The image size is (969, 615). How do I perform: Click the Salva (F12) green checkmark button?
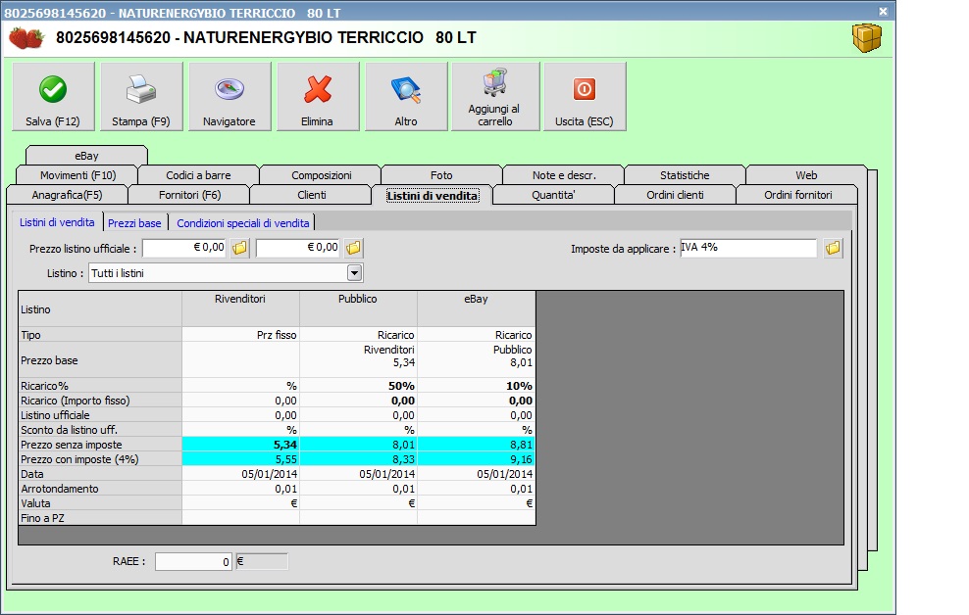pos(53,96)
